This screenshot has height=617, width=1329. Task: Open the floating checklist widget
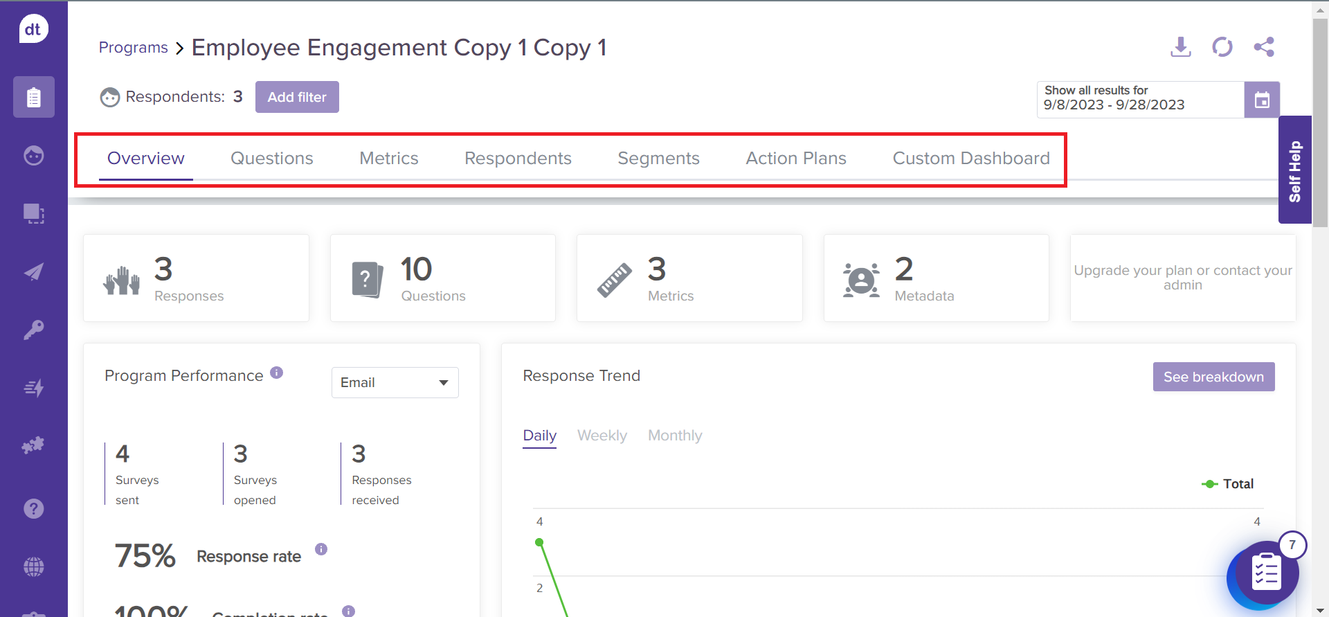point(1265,573)
